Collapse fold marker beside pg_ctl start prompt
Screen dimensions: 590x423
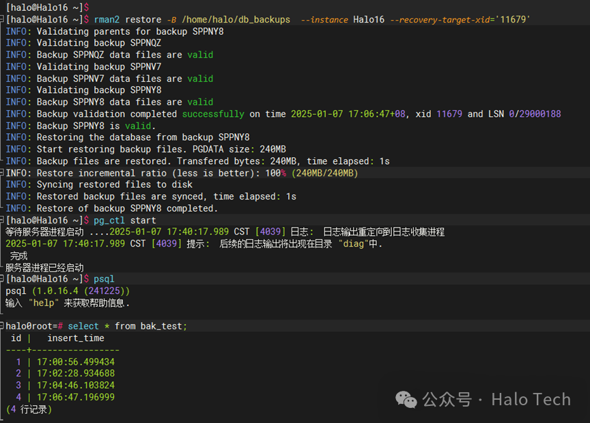tap(2, 220)
